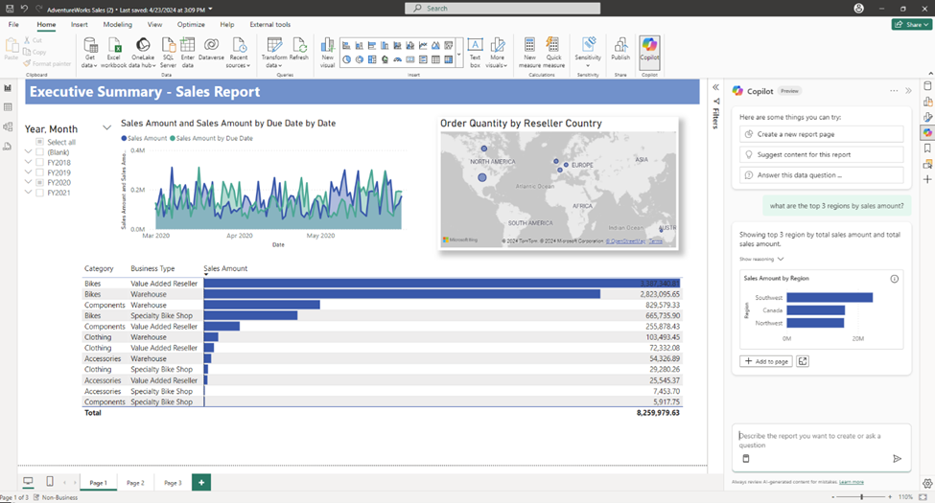Viewport: 935px width, 503px height.
Task: Publish the report
Action: click(x=620, y=50)
